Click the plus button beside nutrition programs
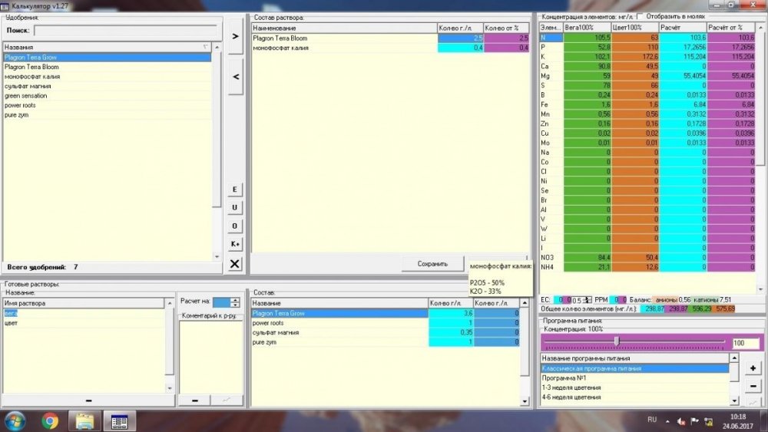Viewport: 768px width, 432px height. [x=753, y=368]
